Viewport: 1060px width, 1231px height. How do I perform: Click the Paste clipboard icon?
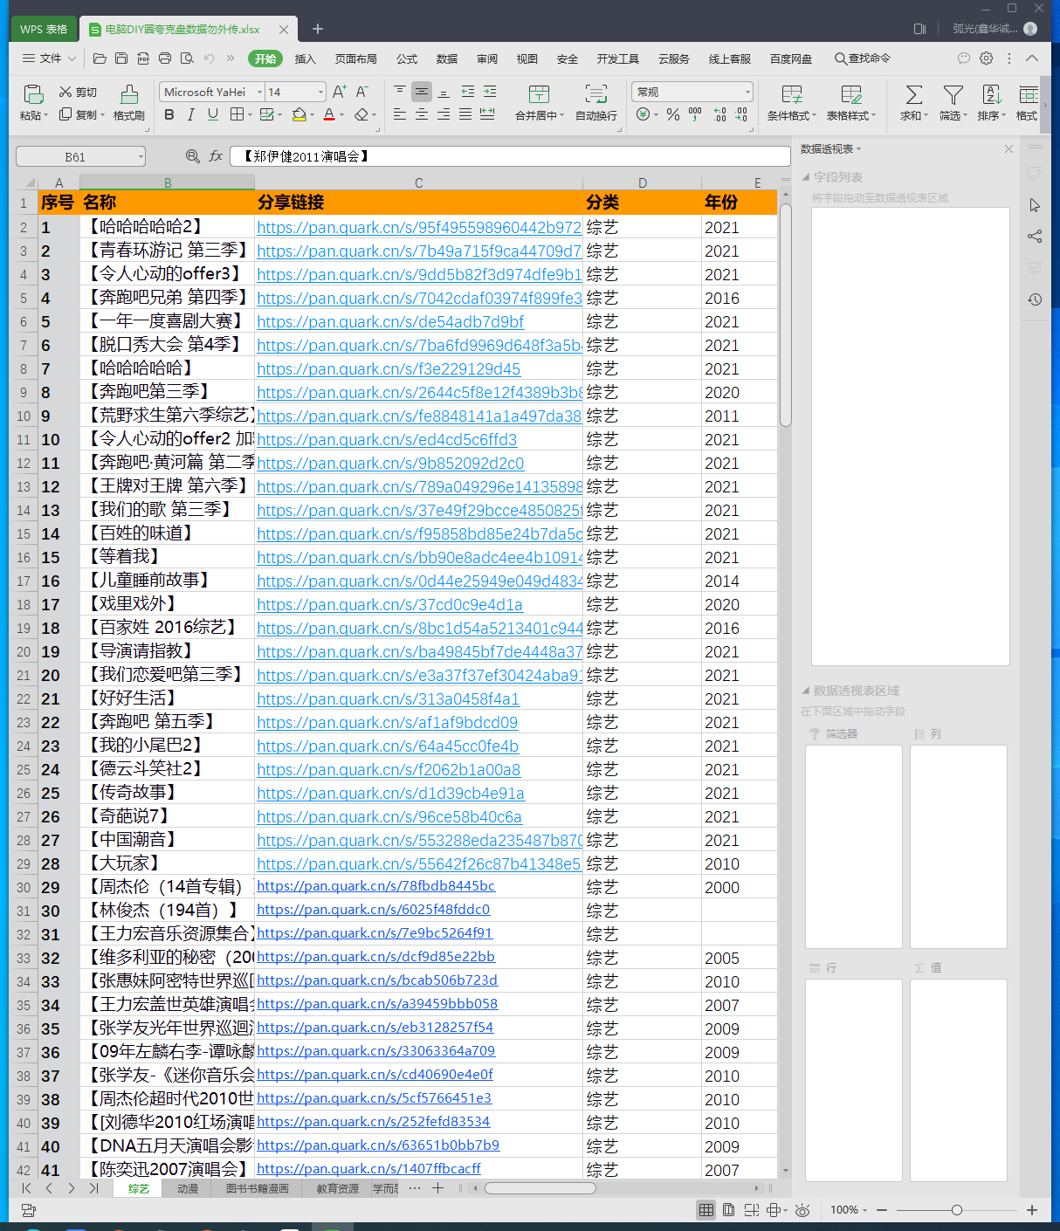pos(33,94)
